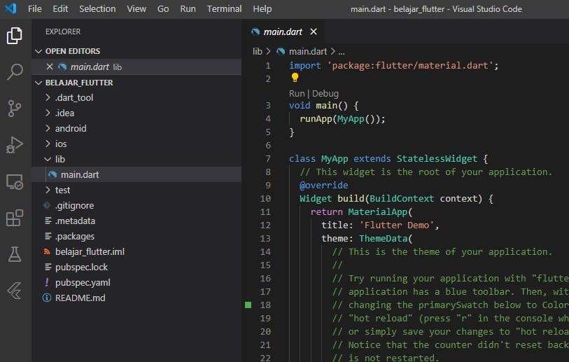Open the Remote Explorer view

click(15, 181)
